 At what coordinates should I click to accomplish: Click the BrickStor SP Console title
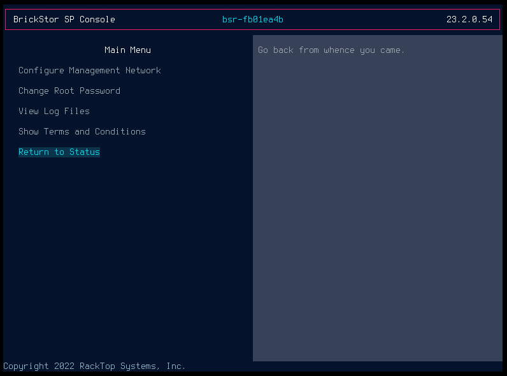pos(64,19)
